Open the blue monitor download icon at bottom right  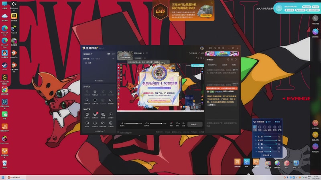(296, 164)
